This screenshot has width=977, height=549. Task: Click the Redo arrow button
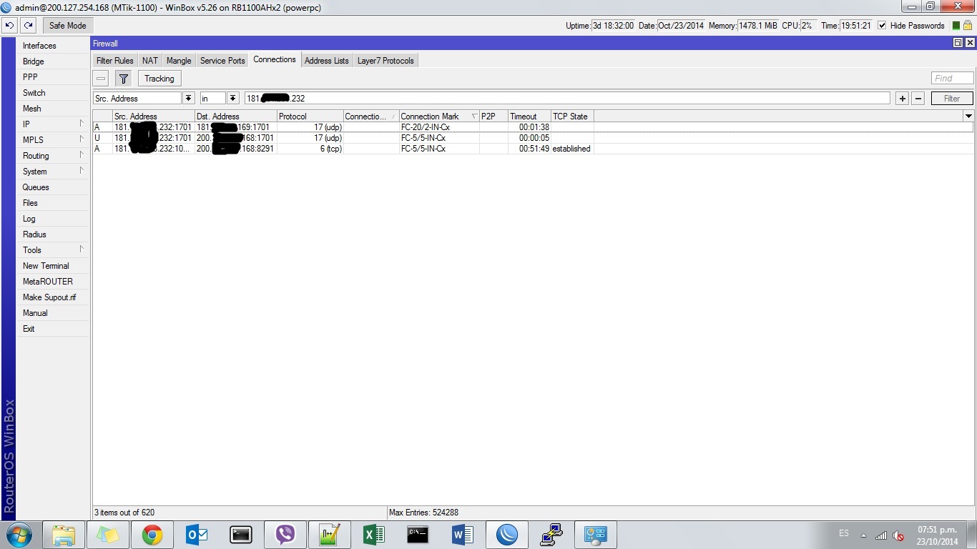pos(28,25)
